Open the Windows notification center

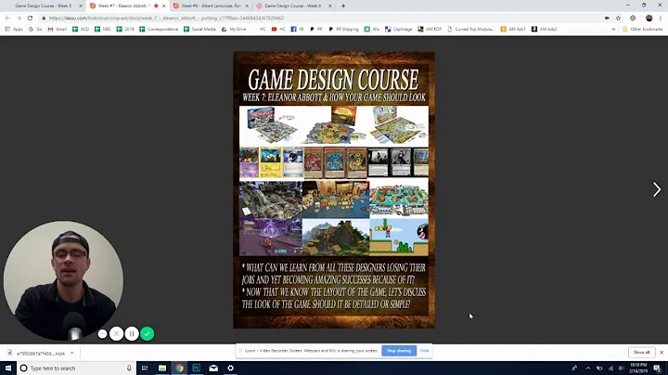(x=658, y=368)
